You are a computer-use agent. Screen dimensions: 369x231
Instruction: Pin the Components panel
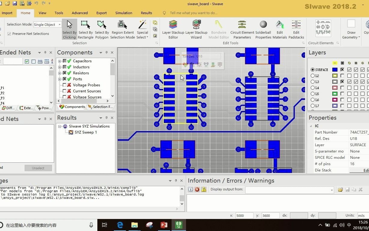[106, 52]
